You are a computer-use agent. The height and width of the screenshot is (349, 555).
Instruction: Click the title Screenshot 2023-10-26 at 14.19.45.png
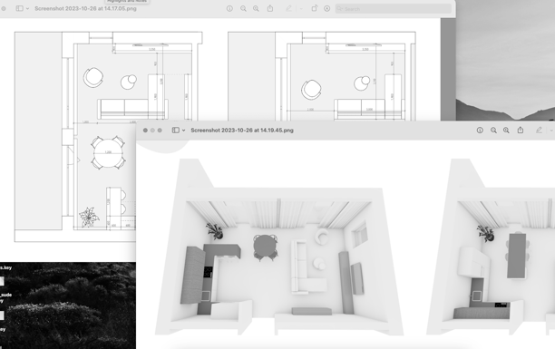click(242, 131)
